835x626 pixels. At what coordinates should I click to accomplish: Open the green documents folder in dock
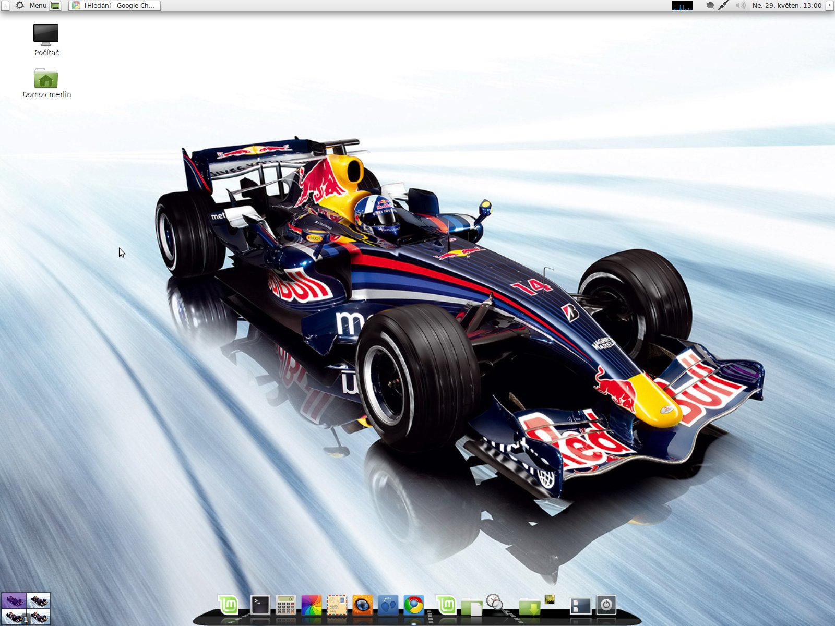click(471, 607)
